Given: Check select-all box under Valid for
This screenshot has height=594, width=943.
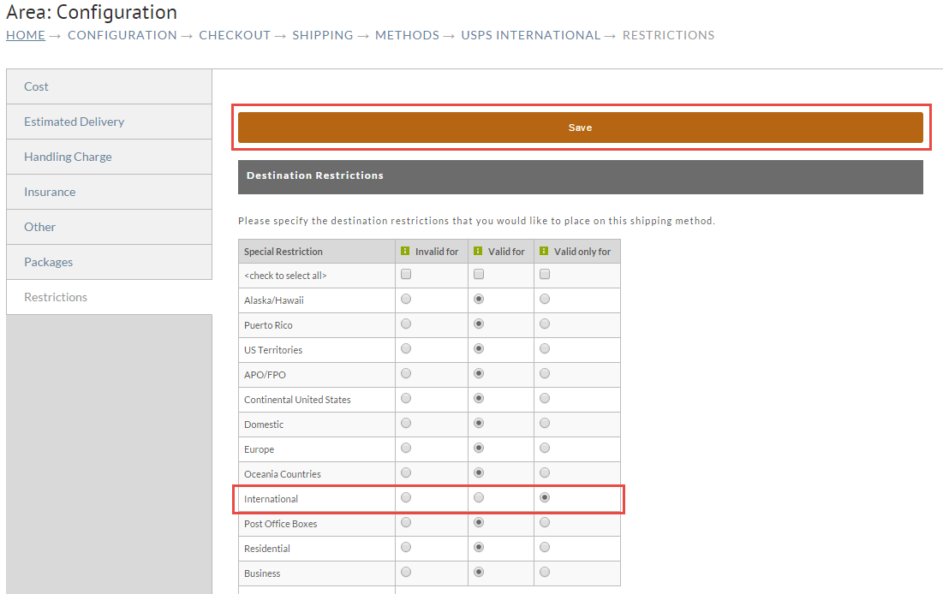Looking at the screenshot, I should click(x=479, y=274).
